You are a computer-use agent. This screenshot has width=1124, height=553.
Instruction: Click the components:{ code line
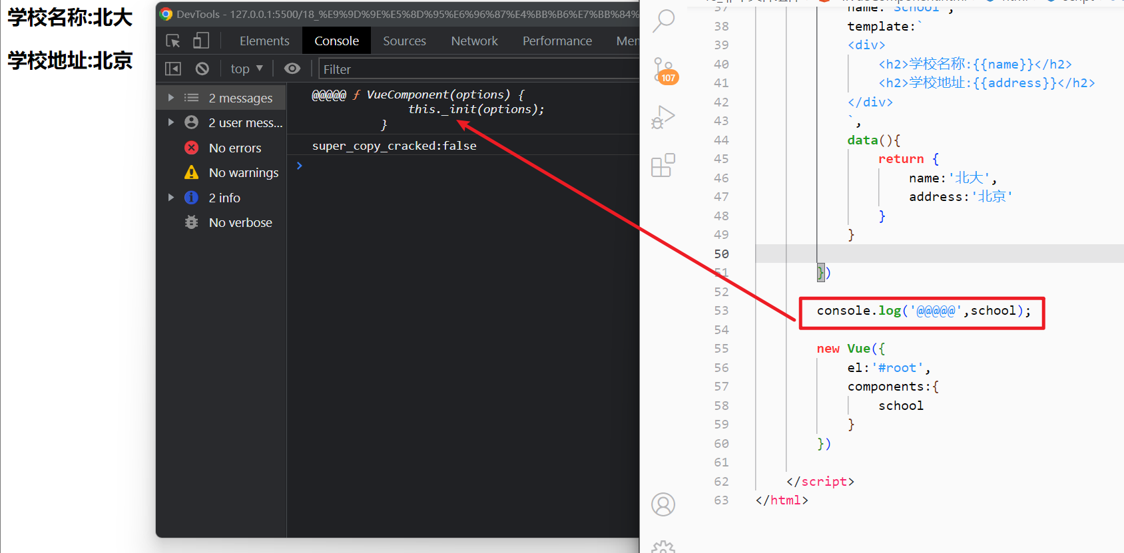pos(893,387)
